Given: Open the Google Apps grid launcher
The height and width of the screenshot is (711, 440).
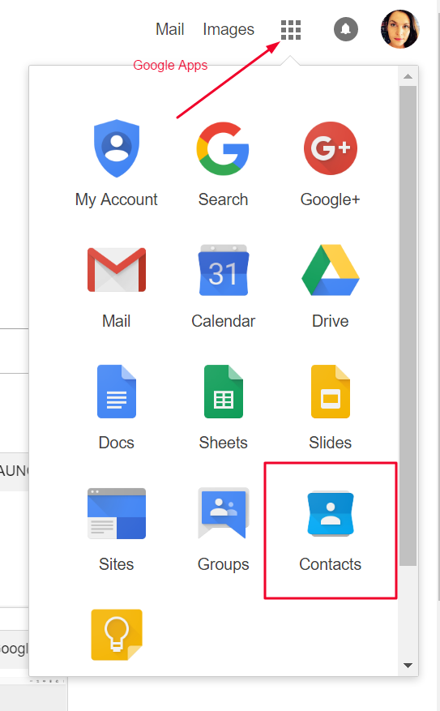Looking at the screenshot, I should (290, 30).
